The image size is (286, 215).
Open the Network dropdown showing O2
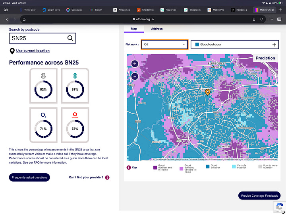pos(164,45)
